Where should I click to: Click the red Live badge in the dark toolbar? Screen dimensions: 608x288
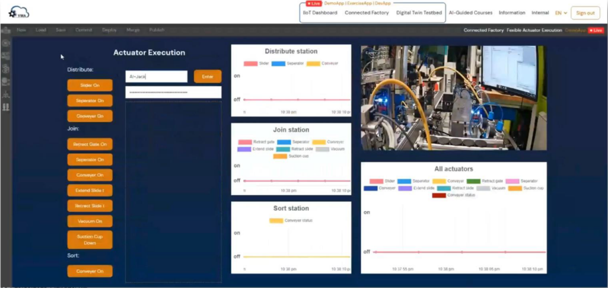pos(596,30)
